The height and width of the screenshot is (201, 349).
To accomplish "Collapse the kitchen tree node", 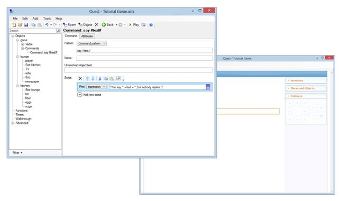I will [x=18, y=86].
